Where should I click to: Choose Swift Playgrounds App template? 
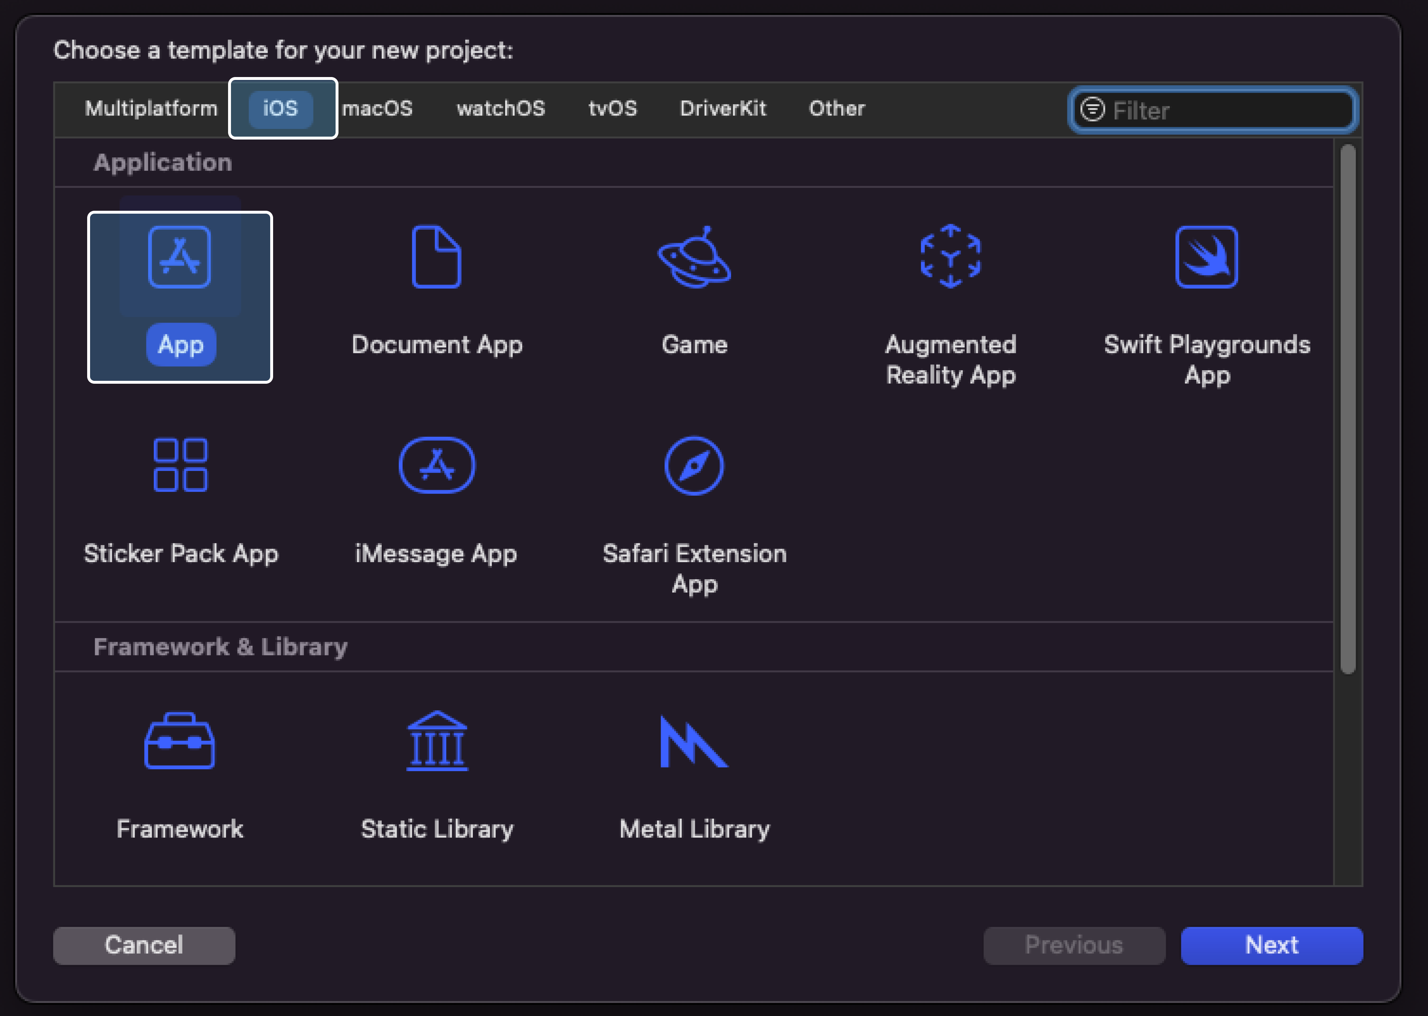(x=1206, y=257)
